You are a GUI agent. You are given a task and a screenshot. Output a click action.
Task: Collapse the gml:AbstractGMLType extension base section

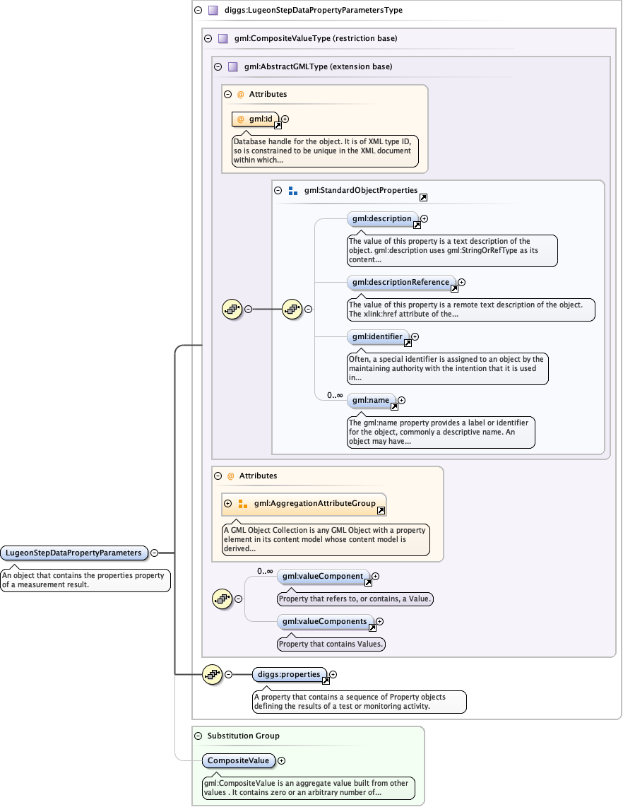218,67
